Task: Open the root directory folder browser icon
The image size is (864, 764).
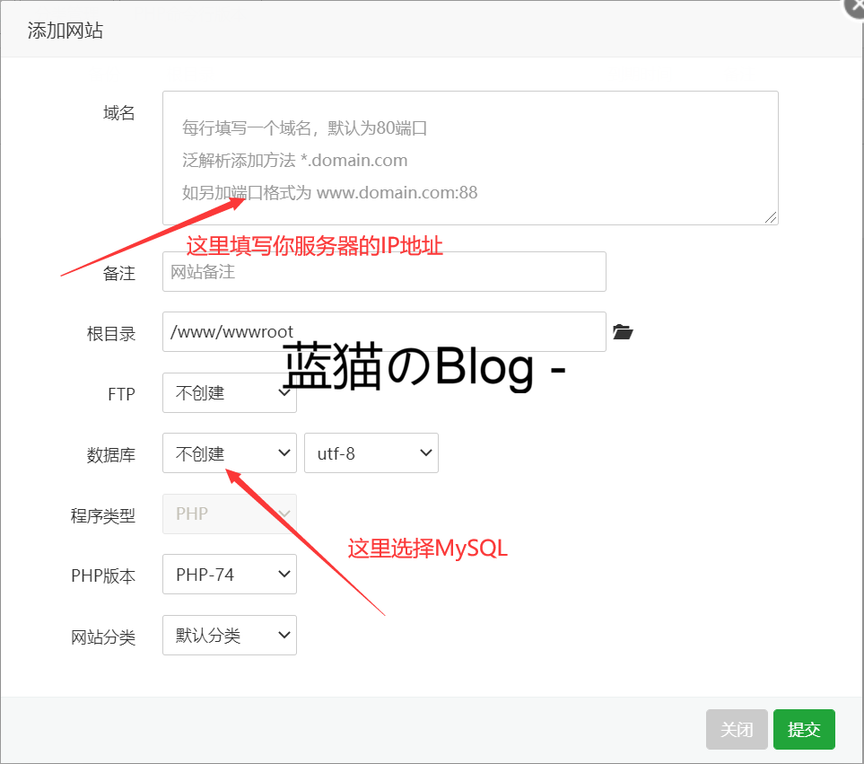Action: pos(623,332)
